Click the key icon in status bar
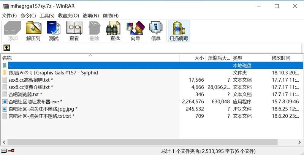Viewport: 304px width, 155px height. [12, 151]
